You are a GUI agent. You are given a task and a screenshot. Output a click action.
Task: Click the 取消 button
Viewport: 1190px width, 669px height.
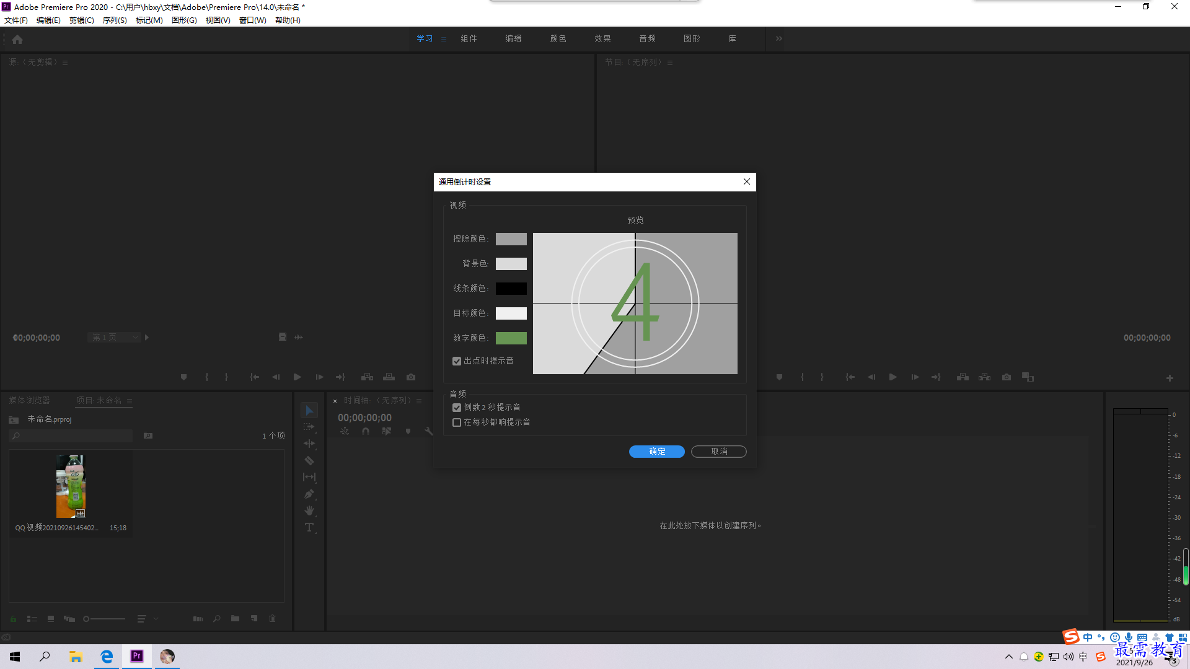719,452
